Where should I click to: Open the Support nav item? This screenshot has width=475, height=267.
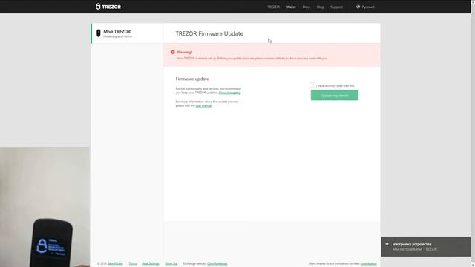point(336,7)
